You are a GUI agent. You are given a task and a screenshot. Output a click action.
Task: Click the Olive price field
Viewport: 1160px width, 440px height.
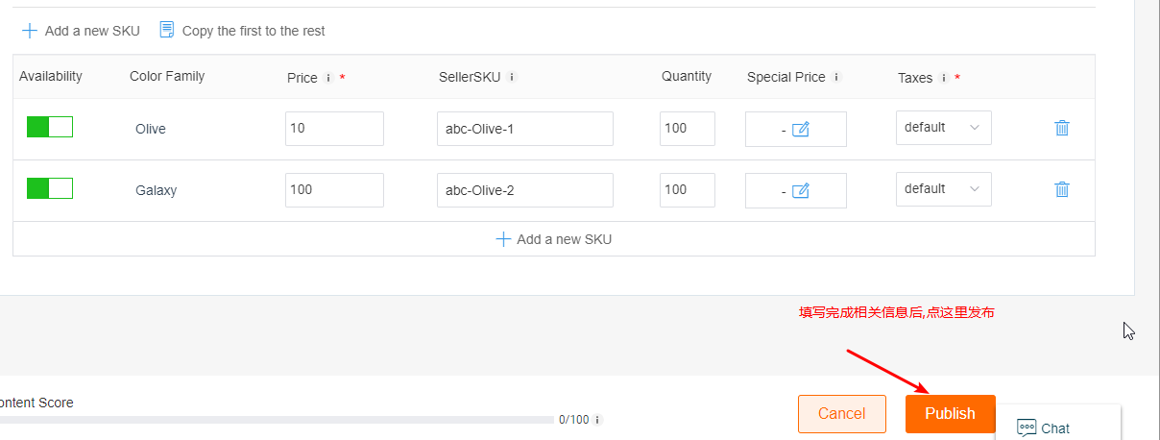[x=334, y=129]
